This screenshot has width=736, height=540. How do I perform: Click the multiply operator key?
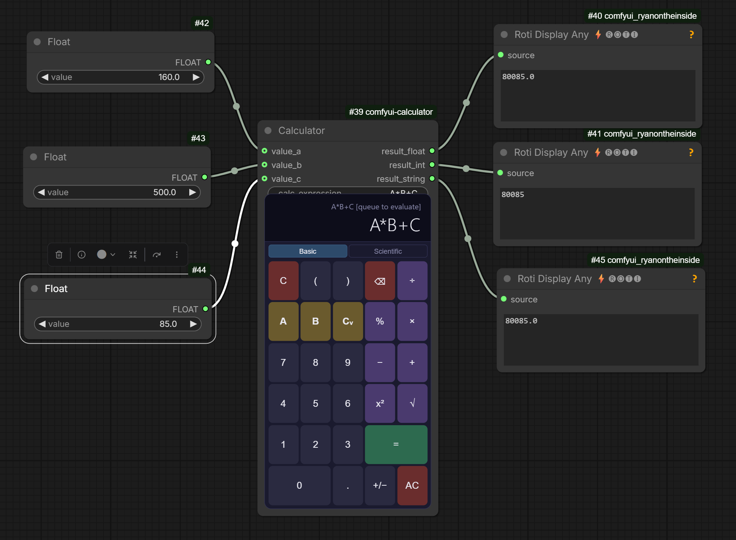(412, 321)
